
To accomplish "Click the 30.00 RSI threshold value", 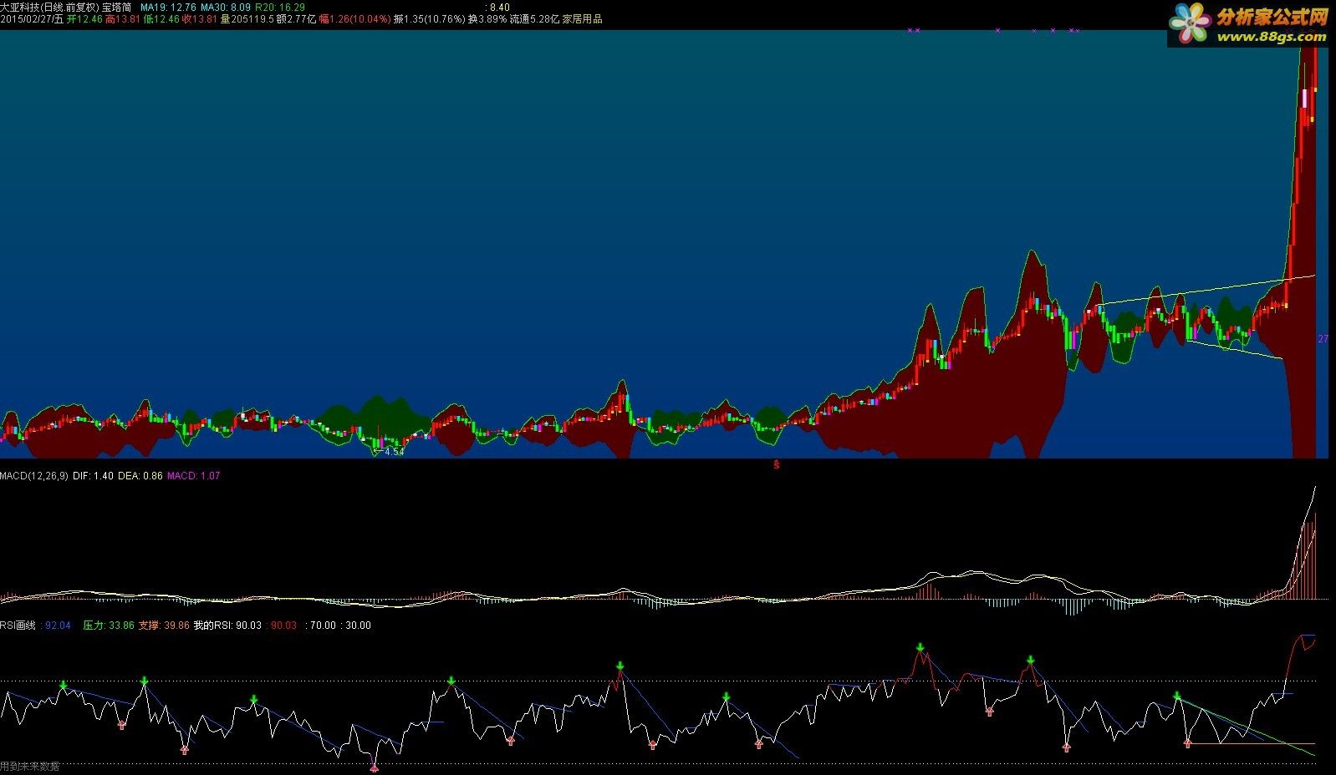I will pyautogui.click(x=358, y=625).
